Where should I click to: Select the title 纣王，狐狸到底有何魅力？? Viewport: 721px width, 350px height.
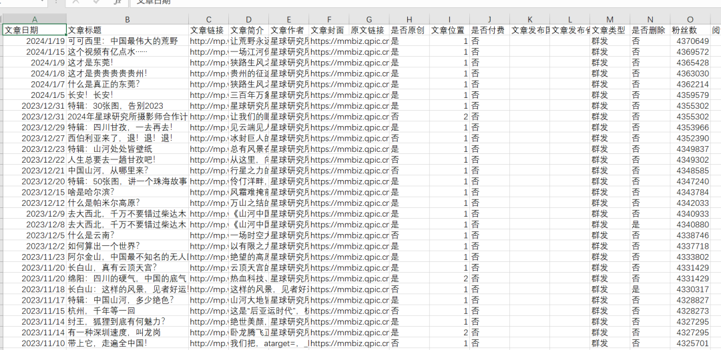[x=128, y=321]
